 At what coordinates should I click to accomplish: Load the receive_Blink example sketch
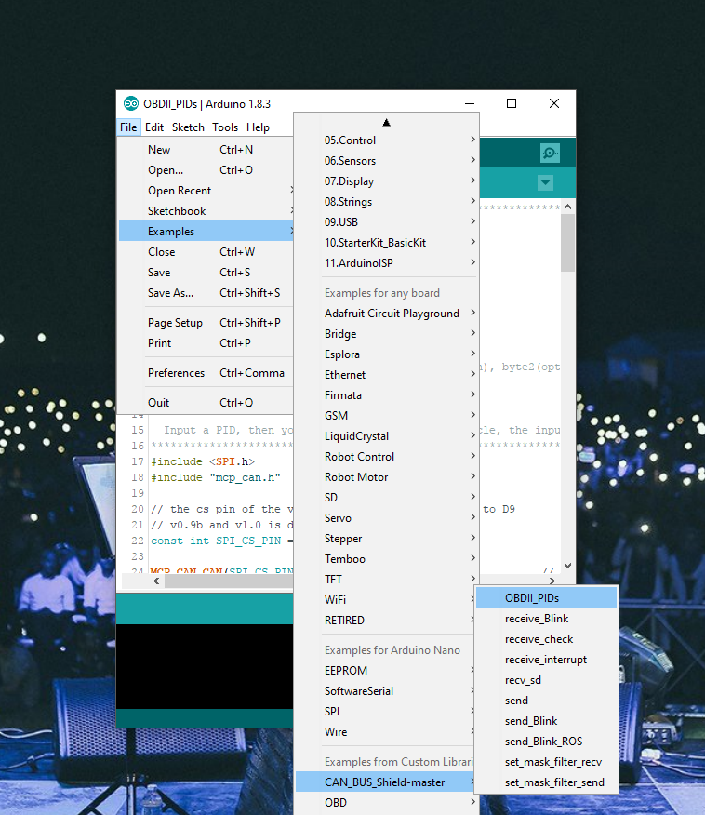pyautogui.click(x=547, y=619)
